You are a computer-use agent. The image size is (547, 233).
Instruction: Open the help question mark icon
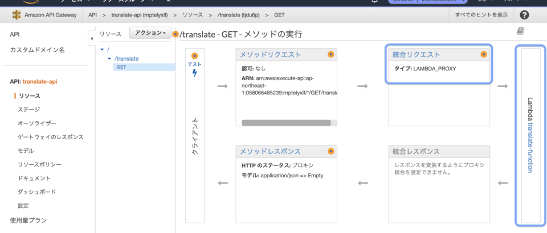click(x=524, y=15)
